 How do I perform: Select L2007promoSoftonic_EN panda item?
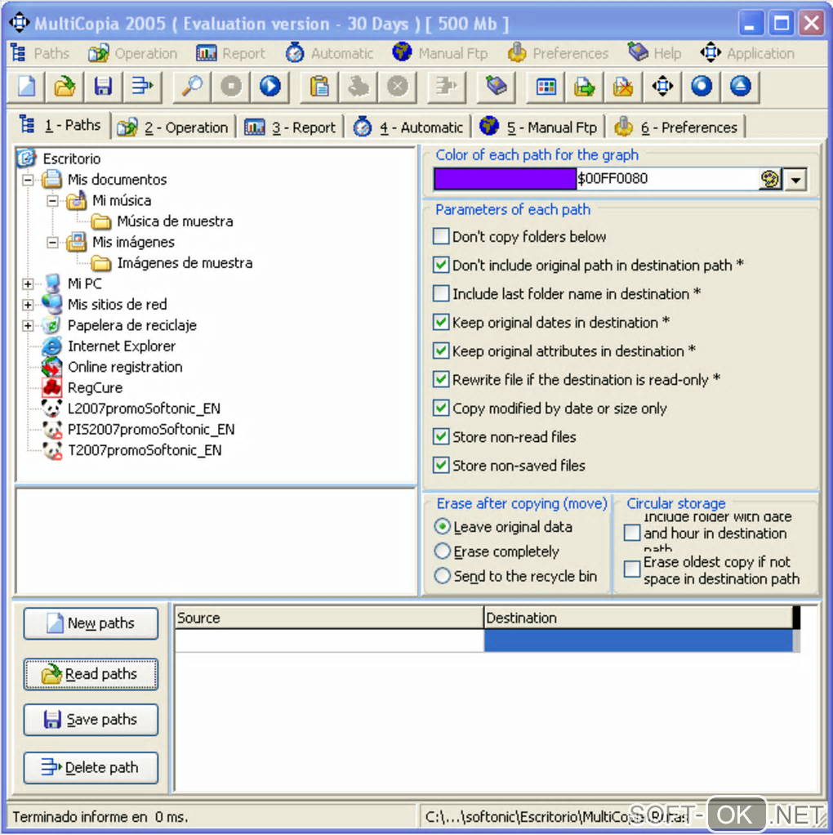[144, 409]
